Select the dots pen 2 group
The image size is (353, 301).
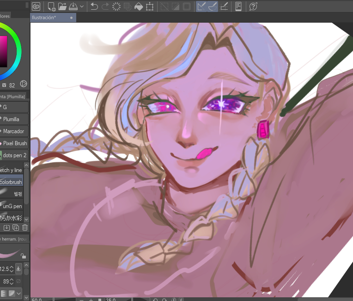coord(14,155)
